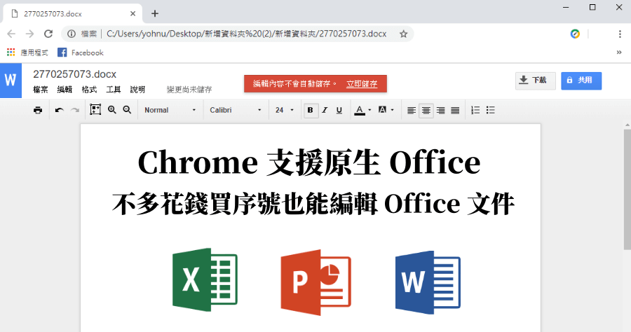Click the vertical scrollbar thumb
The width and height of the screenshot is (631, 332).
(627, 189)
